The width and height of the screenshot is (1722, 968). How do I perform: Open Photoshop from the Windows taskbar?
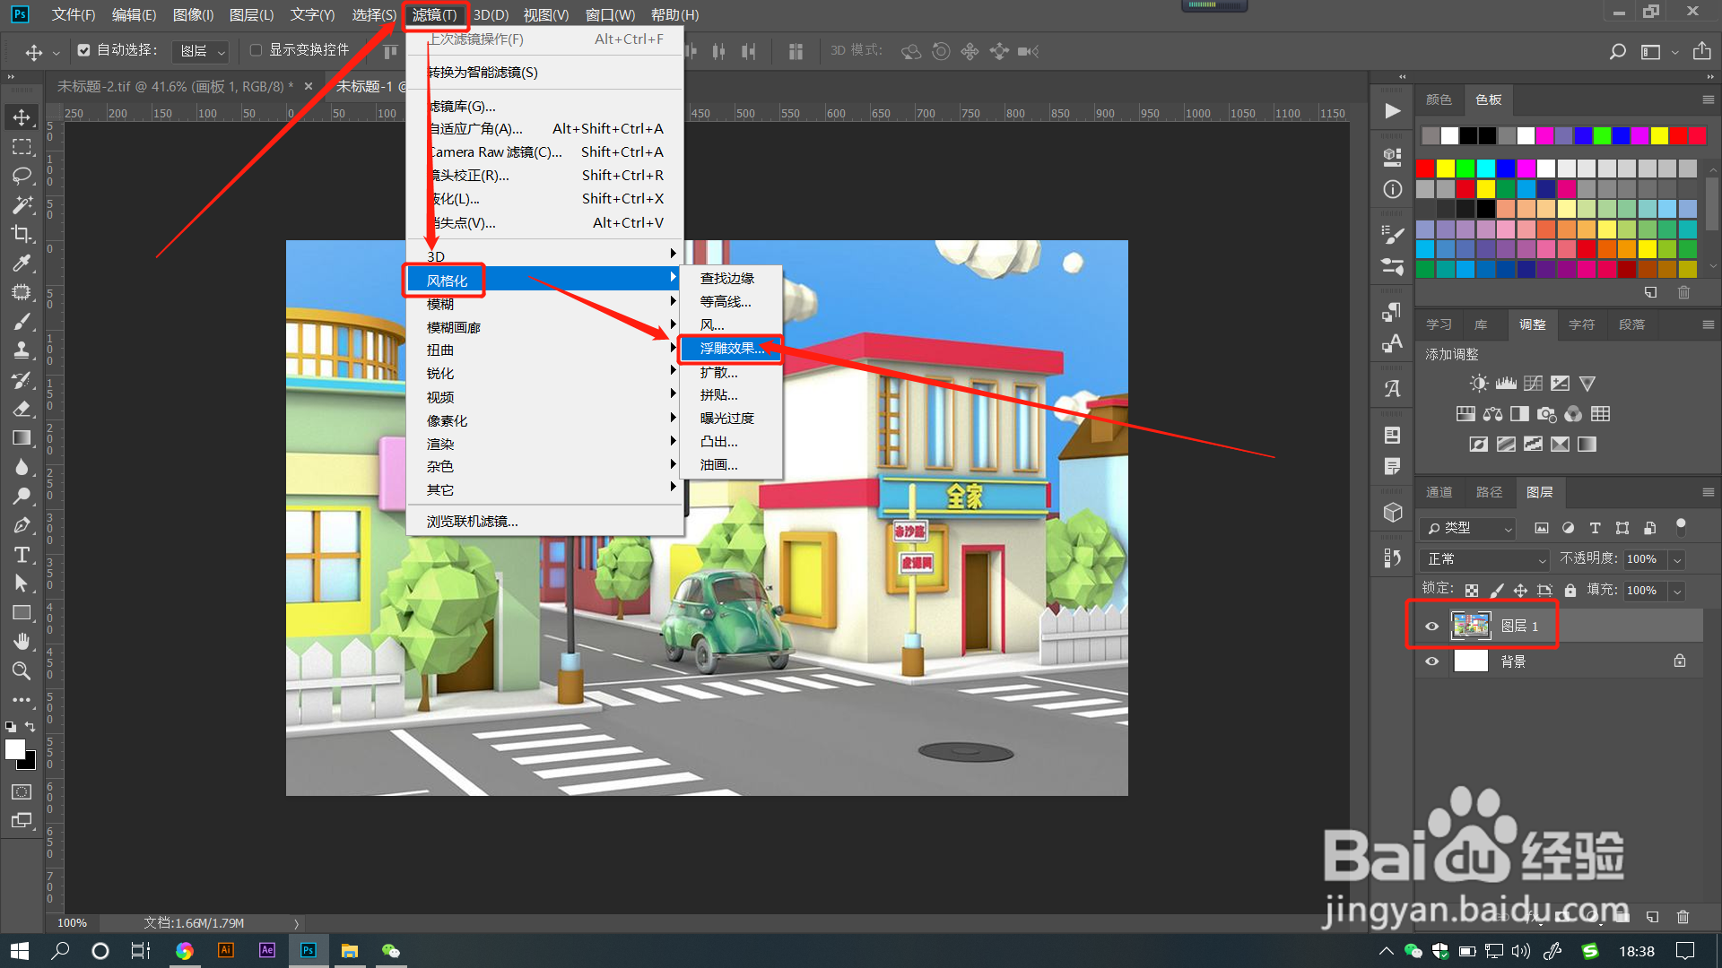pyautogui.click(x=308, y=951)
